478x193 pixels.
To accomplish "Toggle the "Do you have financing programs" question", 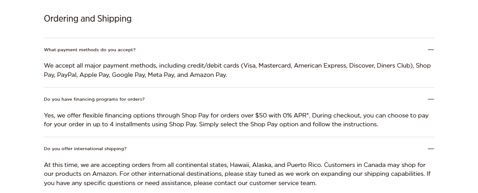I will pyautogui.click(x=94, y=99).
